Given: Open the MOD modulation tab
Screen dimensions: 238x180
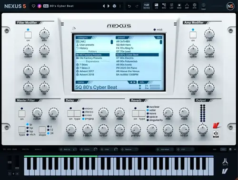Looking at the screenshot, I should point(179,6).
